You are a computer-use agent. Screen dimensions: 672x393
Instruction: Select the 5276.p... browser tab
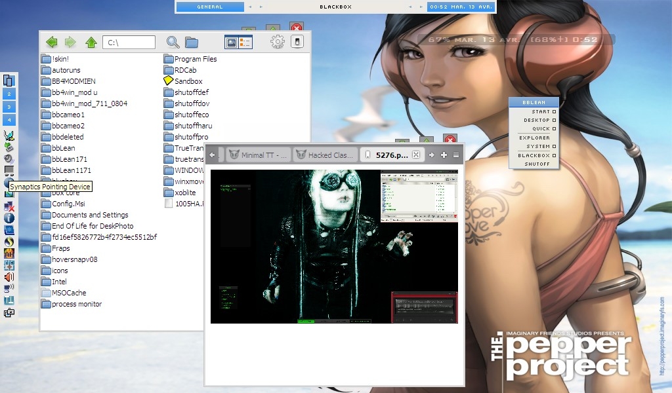392,155
